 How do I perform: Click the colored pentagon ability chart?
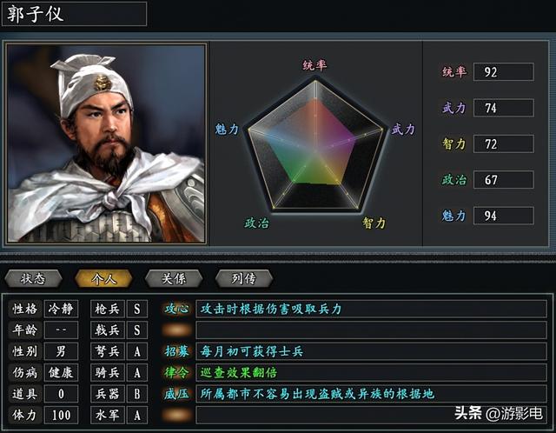[314, 143]
